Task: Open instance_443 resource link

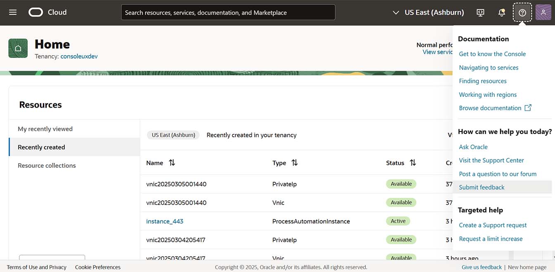Action: point(164,221)
